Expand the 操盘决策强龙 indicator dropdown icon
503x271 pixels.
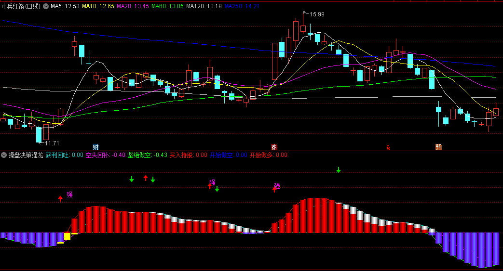(x=4, y=155)
